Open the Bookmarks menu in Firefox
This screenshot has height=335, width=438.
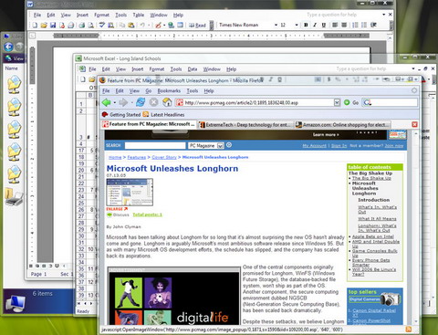coord(169,90)
